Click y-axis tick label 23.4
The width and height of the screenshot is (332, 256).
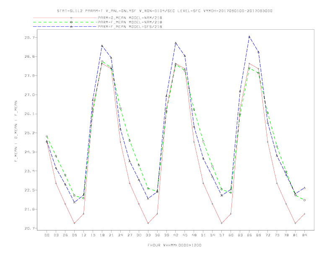29,171
